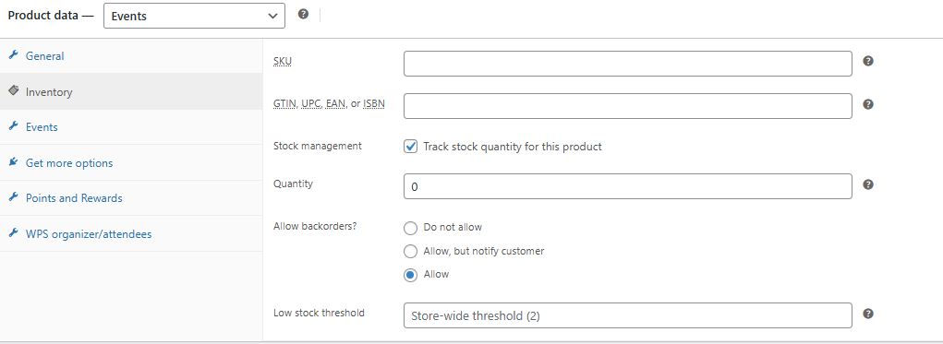Click into the SKU input field

(x=628, y=64)
